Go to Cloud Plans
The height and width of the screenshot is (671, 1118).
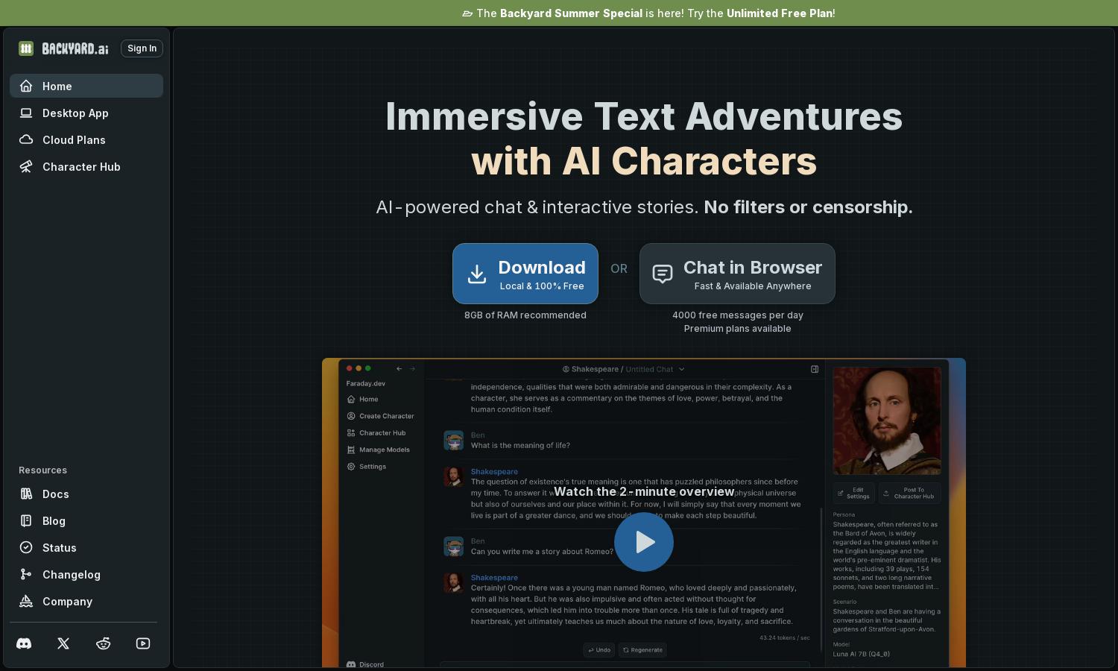[x=86, y=139]
